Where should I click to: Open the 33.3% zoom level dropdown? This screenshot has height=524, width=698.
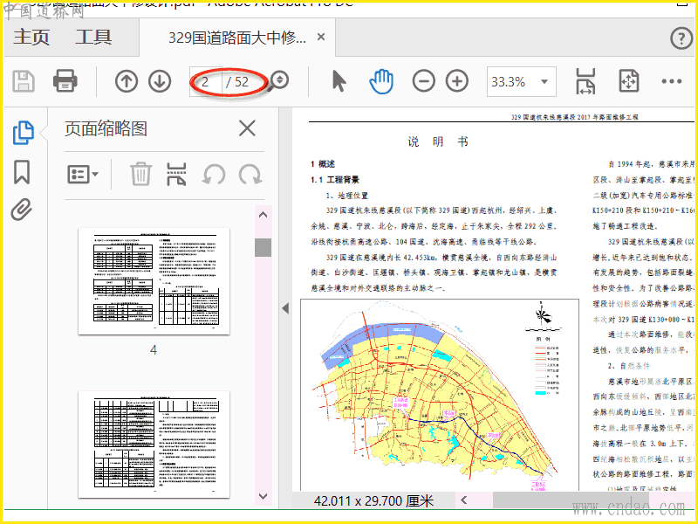(521, 82)
